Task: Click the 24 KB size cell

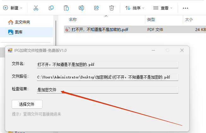Action: [201, 30]
